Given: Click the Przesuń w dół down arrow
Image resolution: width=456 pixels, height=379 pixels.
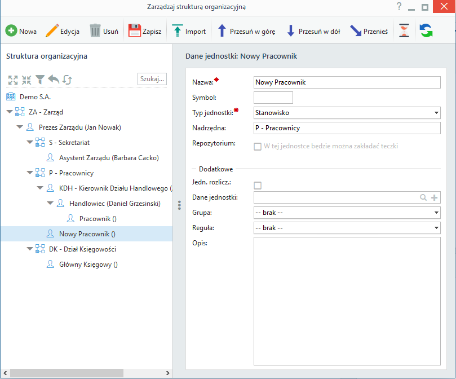Looking at the screenshot, I should (290, 30).
